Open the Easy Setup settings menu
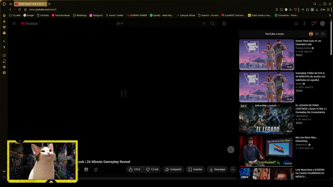Image resolution: width=333 pixels, height=187 pixels. coord(328,10)
